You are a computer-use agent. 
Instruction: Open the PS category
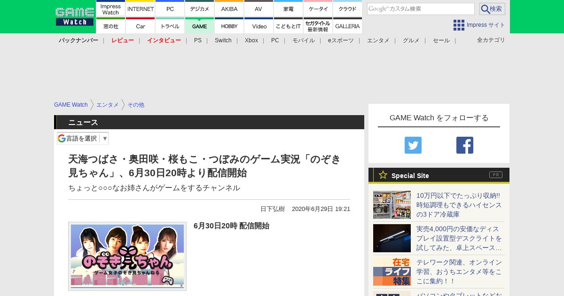coord(198,40)
